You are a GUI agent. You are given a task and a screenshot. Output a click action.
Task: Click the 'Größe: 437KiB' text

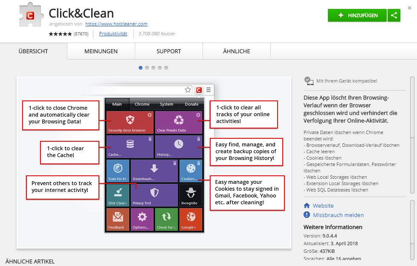pyautogui.click(x=319, y=251)
